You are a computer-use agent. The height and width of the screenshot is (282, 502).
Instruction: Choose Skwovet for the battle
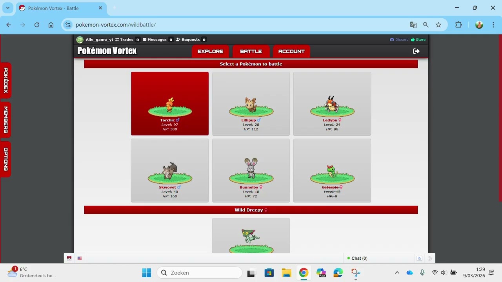[x=170, y=170]
